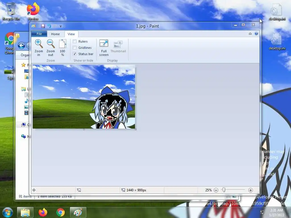
Task: Select the View ribbon tab
Action: (x=71, y=34)
